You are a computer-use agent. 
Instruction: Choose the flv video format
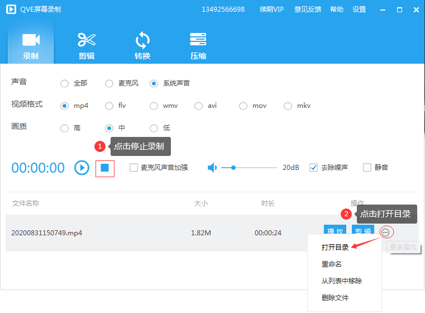(x=109, y=106)
